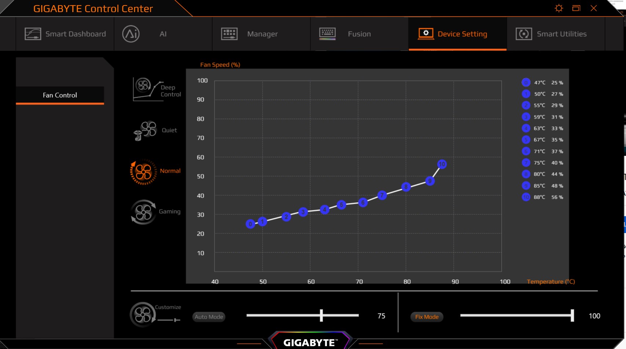The image size is (626, 349).
Task: Open the Smart Utilities tab
Action: point(556,34)
